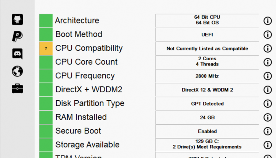The height and width of the screenshot is (158, 276).
Task: View info for CPU Frequency
Action: [x=268, y=76]
